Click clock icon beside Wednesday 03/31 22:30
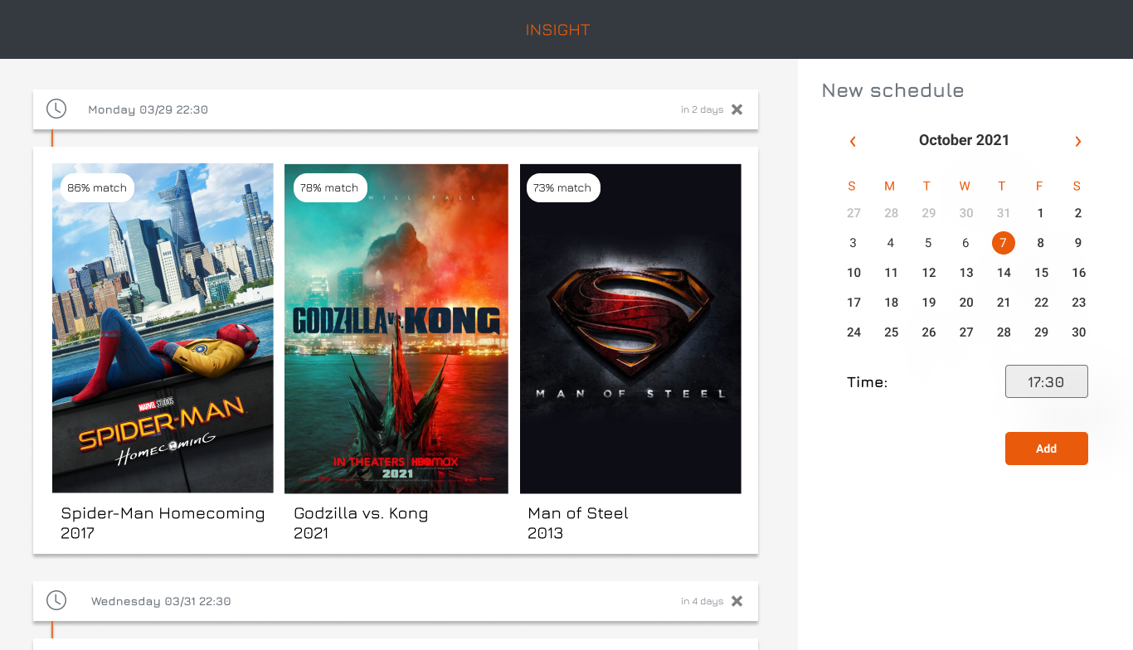The height and width of the screenshot is (650, 1133). pyautogui.click(x=56, y=600)
